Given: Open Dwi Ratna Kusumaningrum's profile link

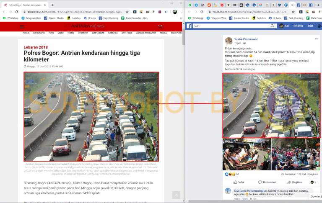Looking at the screenshot, I should tap(251, 191).
